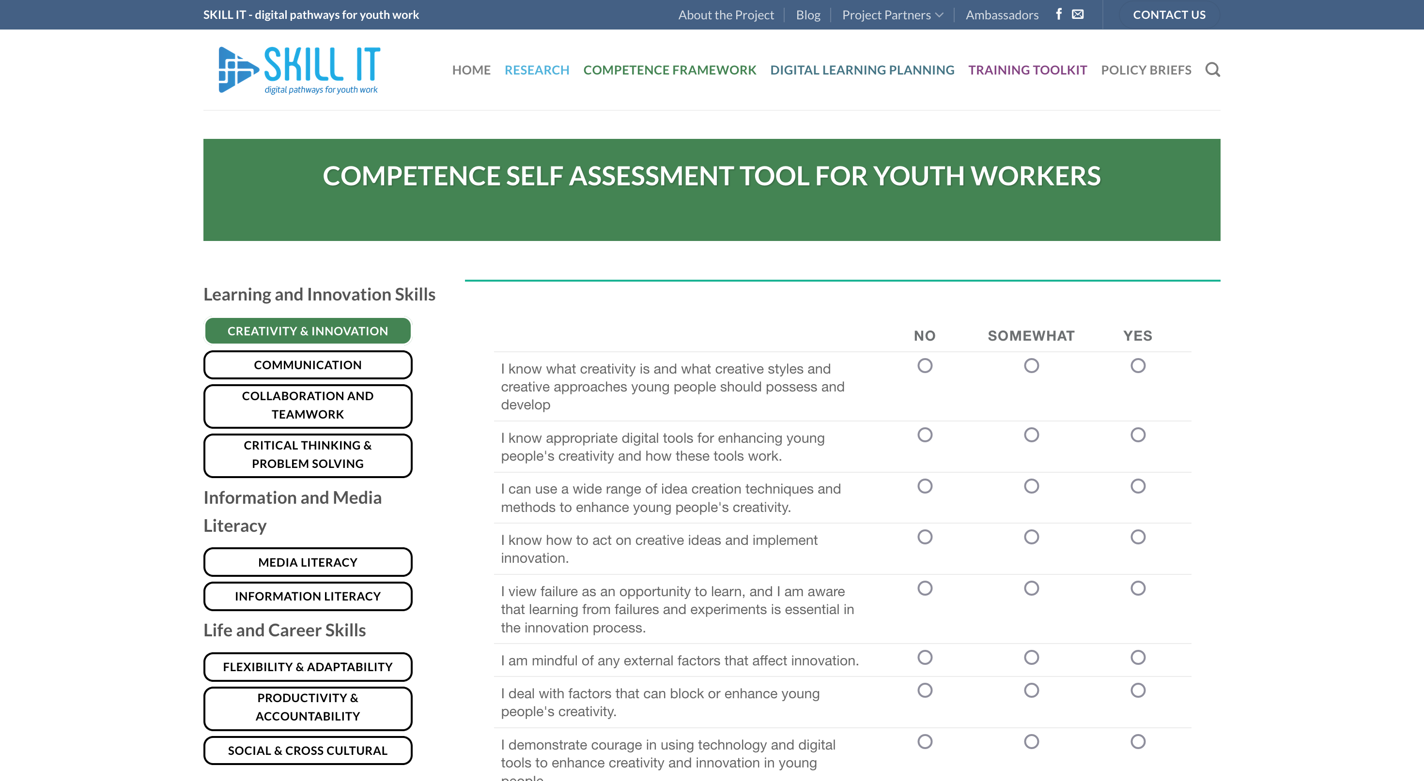Open the search magnifier icon
The height and width of the screenshot is (781, 1424).
coord(1212,70)
